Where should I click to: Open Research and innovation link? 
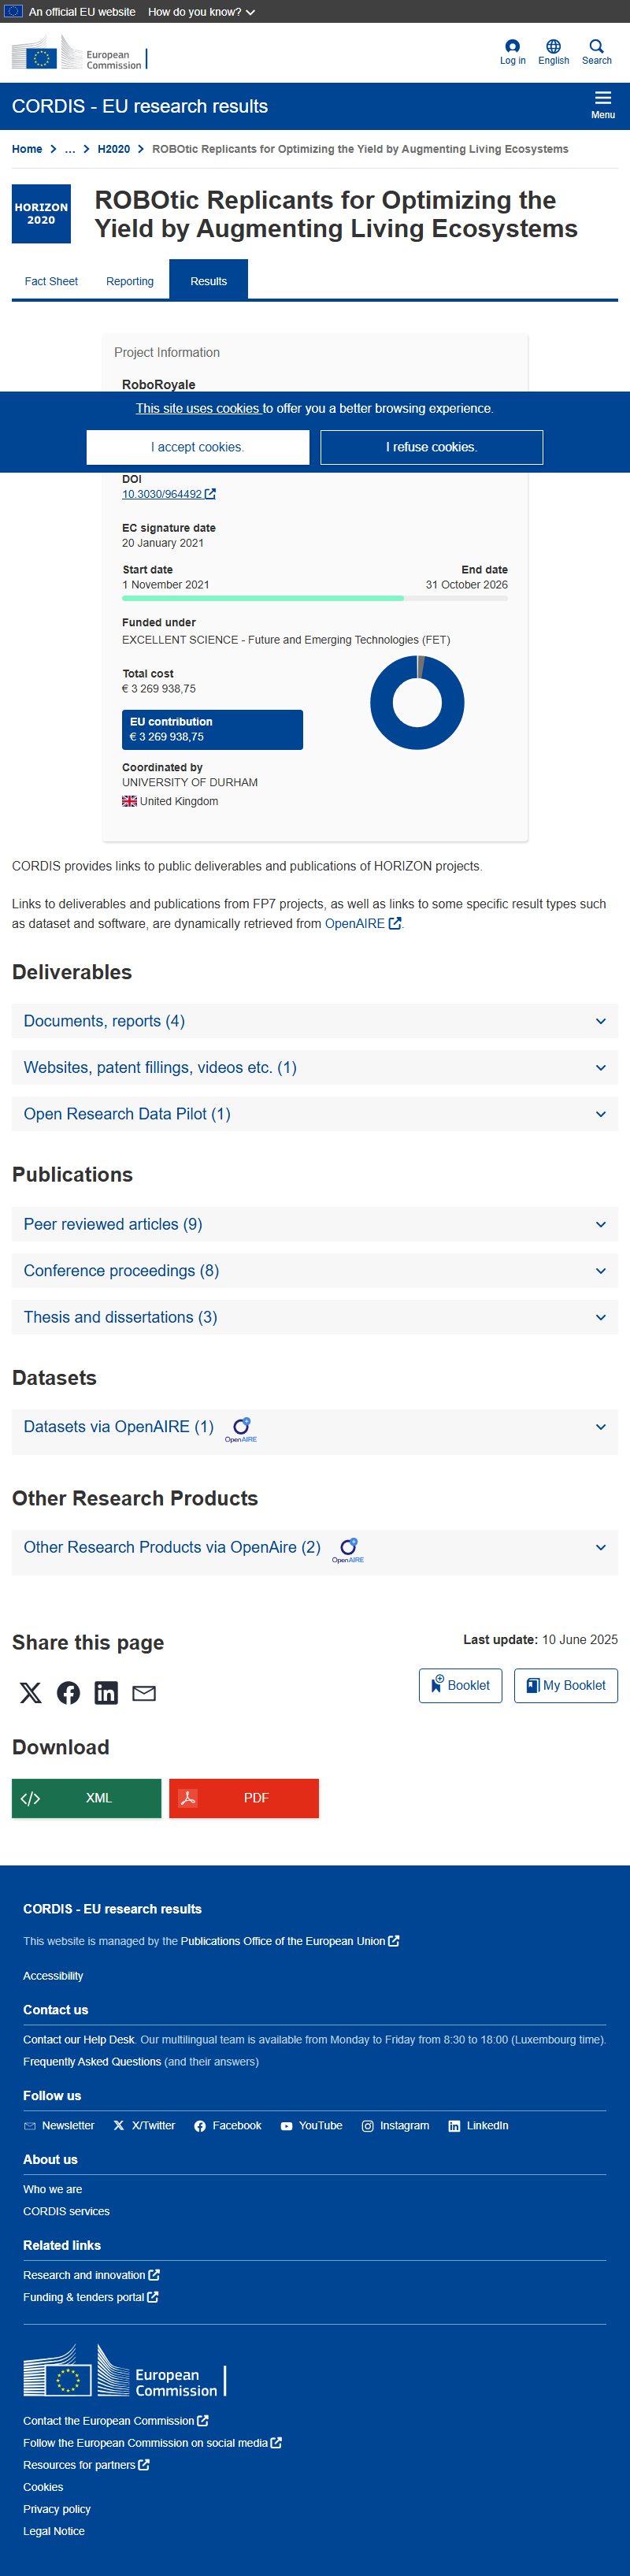pyautogui.click(x=91, y=2275)
